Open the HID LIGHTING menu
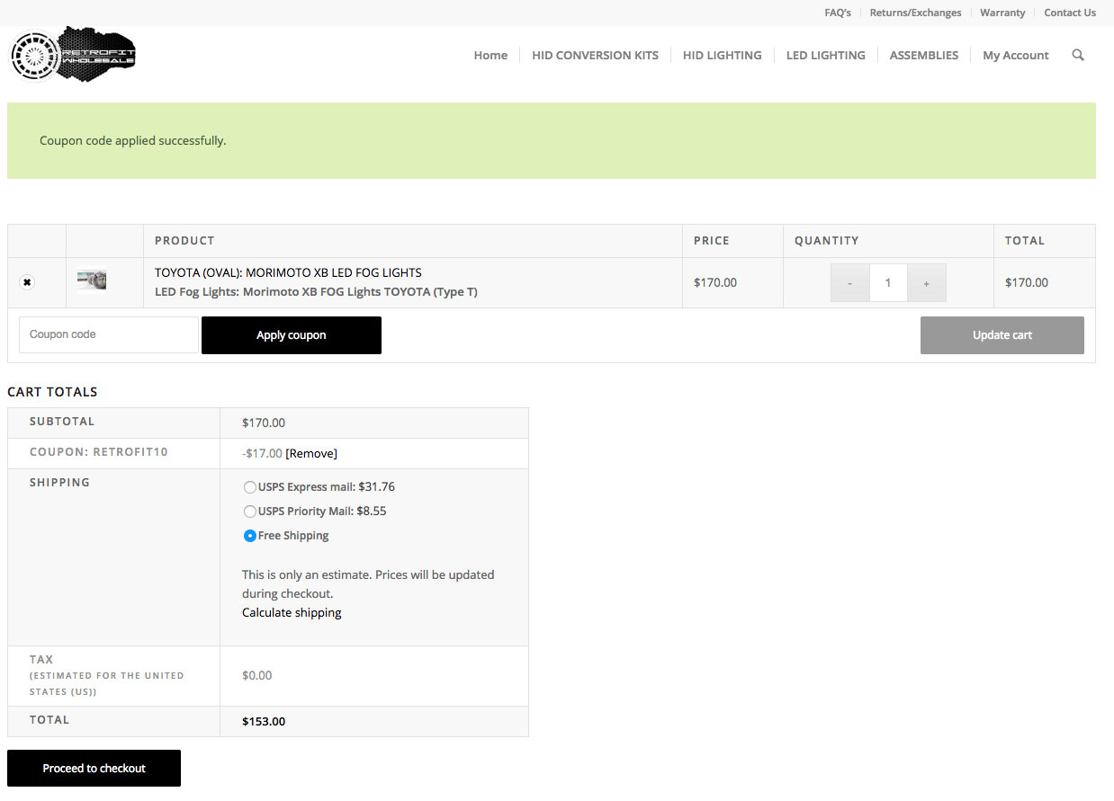Viewport: 1114px width, 801px height. click(722, 55)
